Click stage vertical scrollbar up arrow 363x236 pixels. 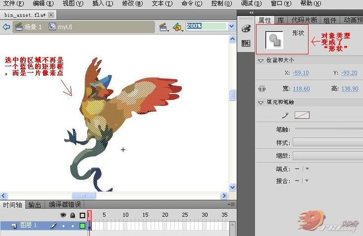(x=232, y=39)
